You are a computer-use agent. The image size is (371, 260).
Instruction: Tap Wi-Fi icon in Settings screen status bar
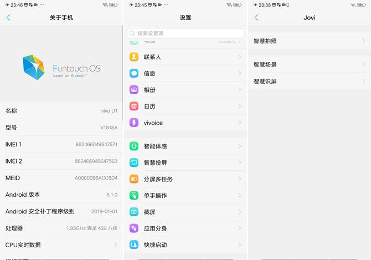click(x=229, y=5)
